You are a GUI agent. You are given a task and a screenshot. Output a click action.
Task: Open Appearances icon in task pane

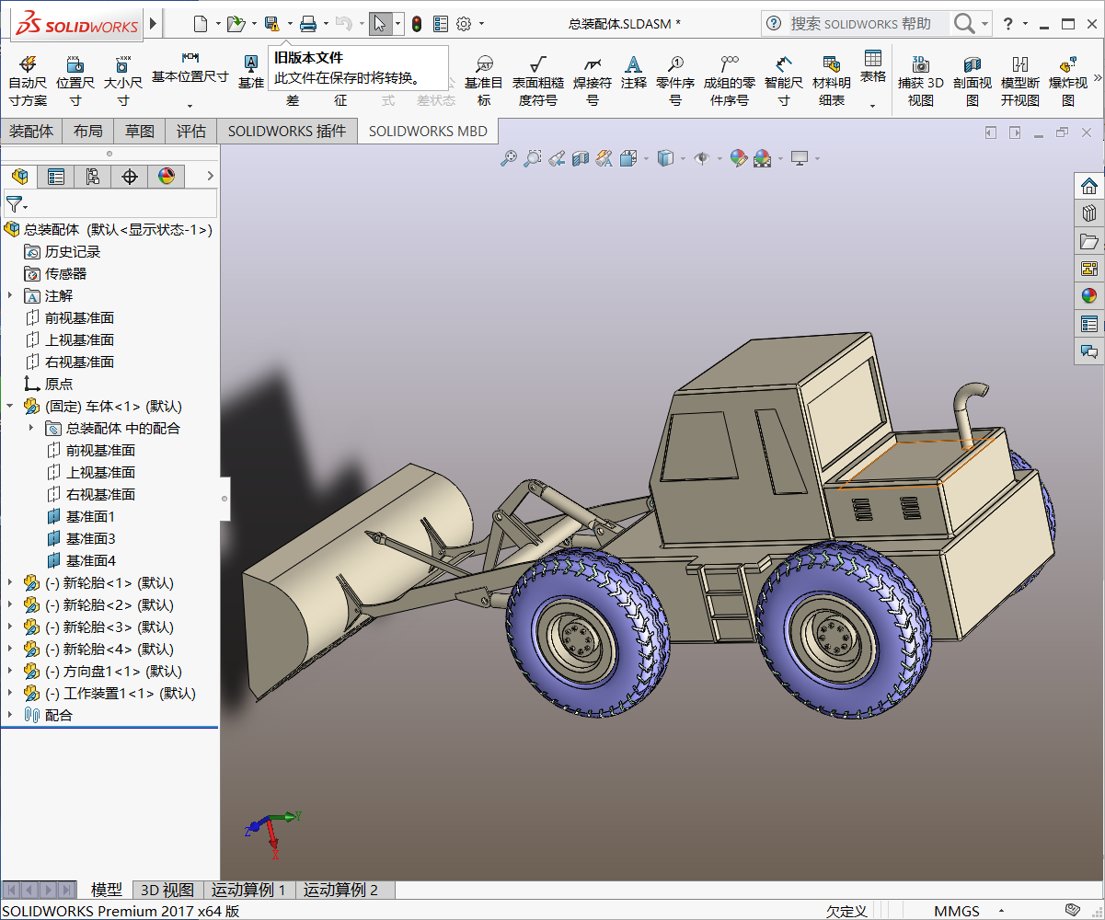pos(1089,296)
